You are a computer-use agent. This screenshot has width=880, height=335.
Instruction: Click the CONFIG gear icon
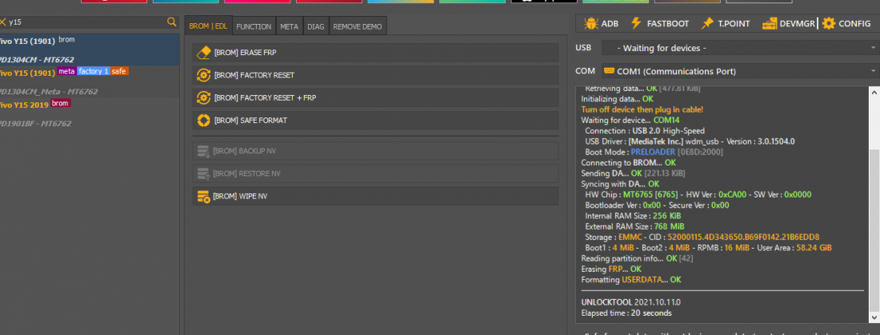tap(828, 23)
